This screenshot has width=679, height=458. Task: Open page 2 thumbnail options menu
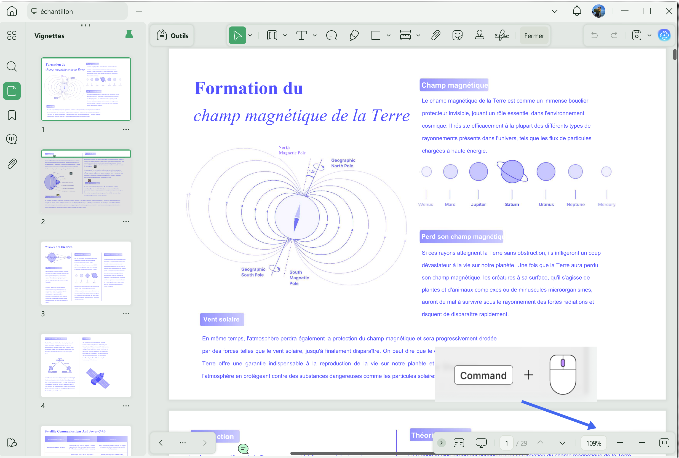click(x=126, y=222)
